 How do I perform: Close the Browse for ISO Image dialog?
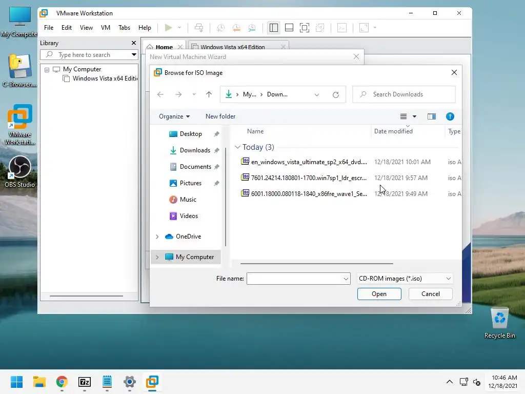(454, 72)
